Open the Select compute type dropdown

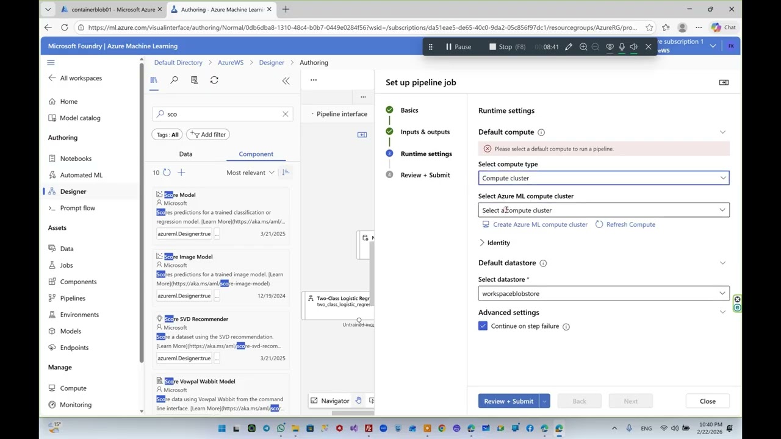coord(603,178)
